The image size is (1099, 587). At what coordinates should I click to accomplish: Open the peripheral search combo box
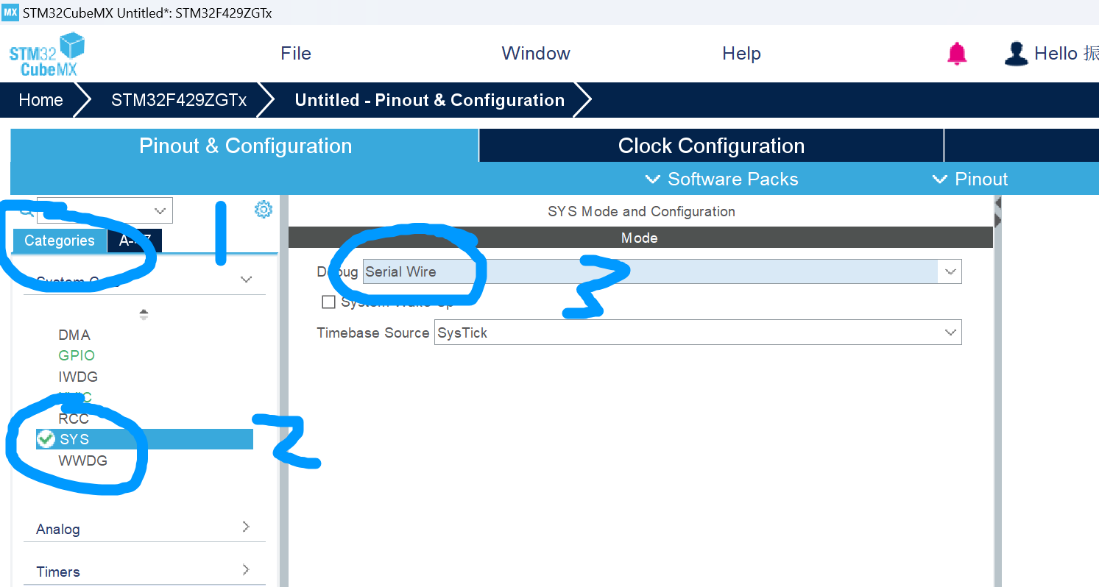(105, 210)
